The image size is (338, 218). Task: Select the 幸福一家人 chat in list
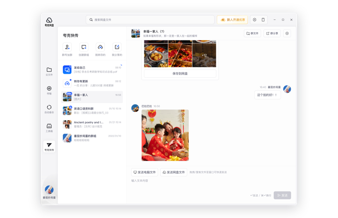(x=92, y=97)
